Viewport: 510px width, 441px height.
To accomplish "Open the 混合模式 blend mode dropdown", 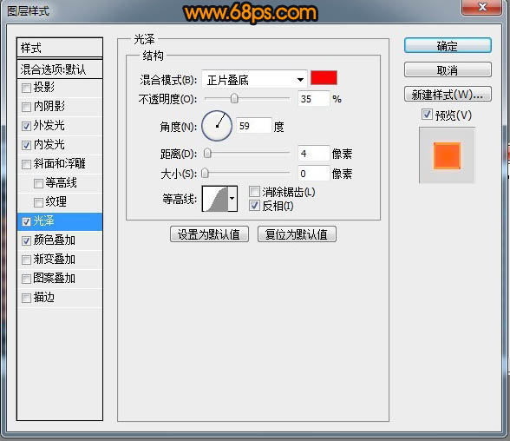I will pyautogui.click(x=254, y=79).
